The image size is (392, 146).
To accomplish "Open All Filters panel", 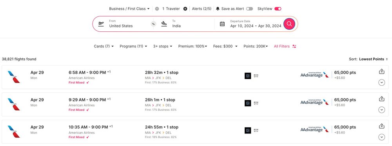I will click(x=285, y=46).
